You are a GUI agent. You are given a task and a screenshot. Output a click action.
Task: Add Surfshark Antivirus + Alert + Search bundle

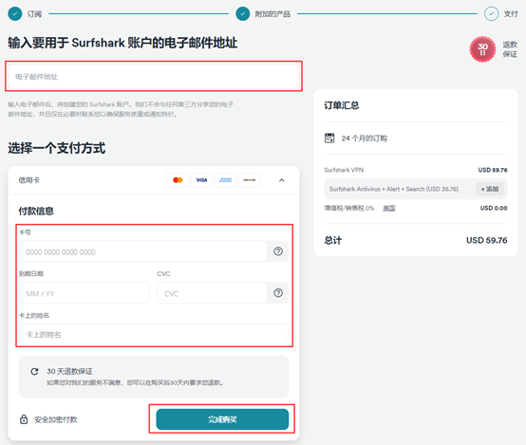[x=490, y=189]
